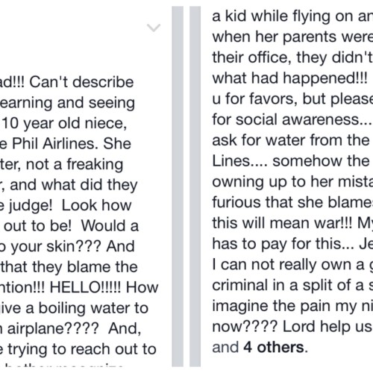The height and width of the screenshot is (373, 373).
Task: Tap the "criminal in a split of a" line
Action: tap(292, 285)
